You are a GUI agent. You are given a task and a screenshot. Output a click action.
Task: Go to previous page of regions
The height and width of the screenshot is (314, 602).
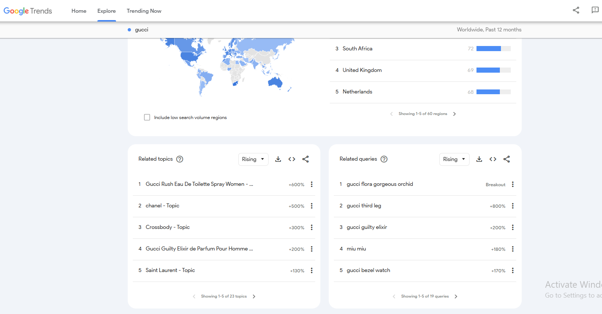pyautogui.click(x=391, y=114)
